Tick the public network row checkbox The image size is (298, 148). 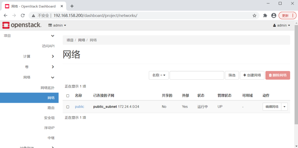pyautogui.click(x=68, y=107)
